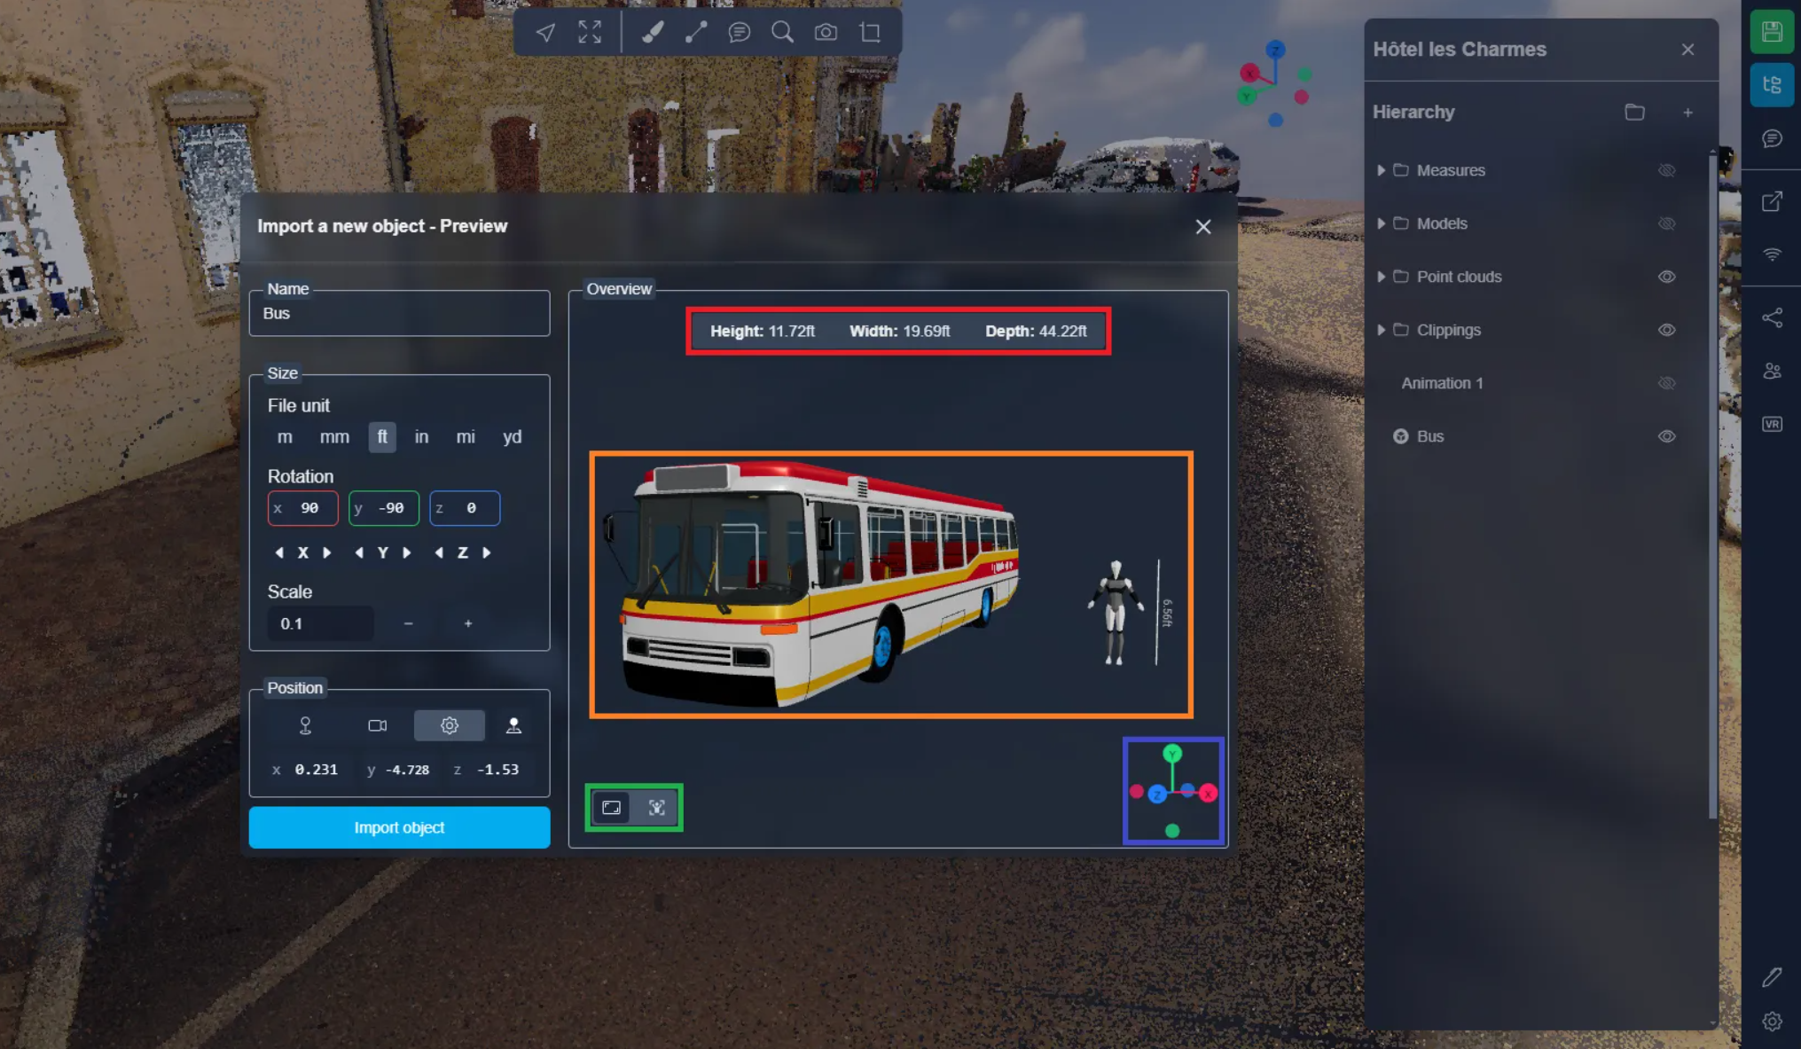This screenshot has height=1049, width=1801.
Task: Increase scale with plus button
Action: [x=468, y=623]
